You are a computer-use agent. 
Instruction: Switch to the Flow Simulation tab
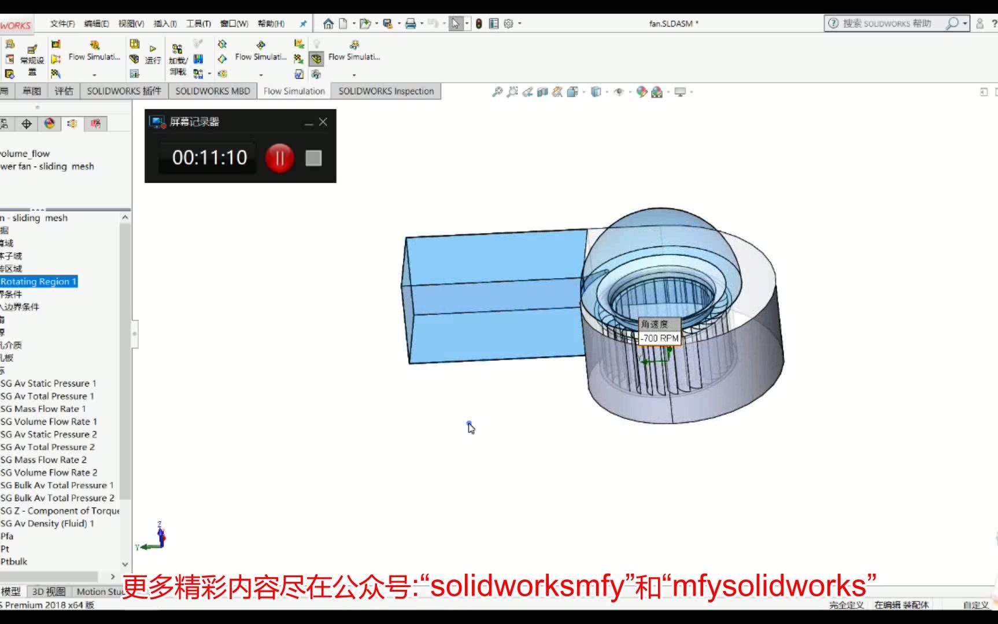[294, 91]
